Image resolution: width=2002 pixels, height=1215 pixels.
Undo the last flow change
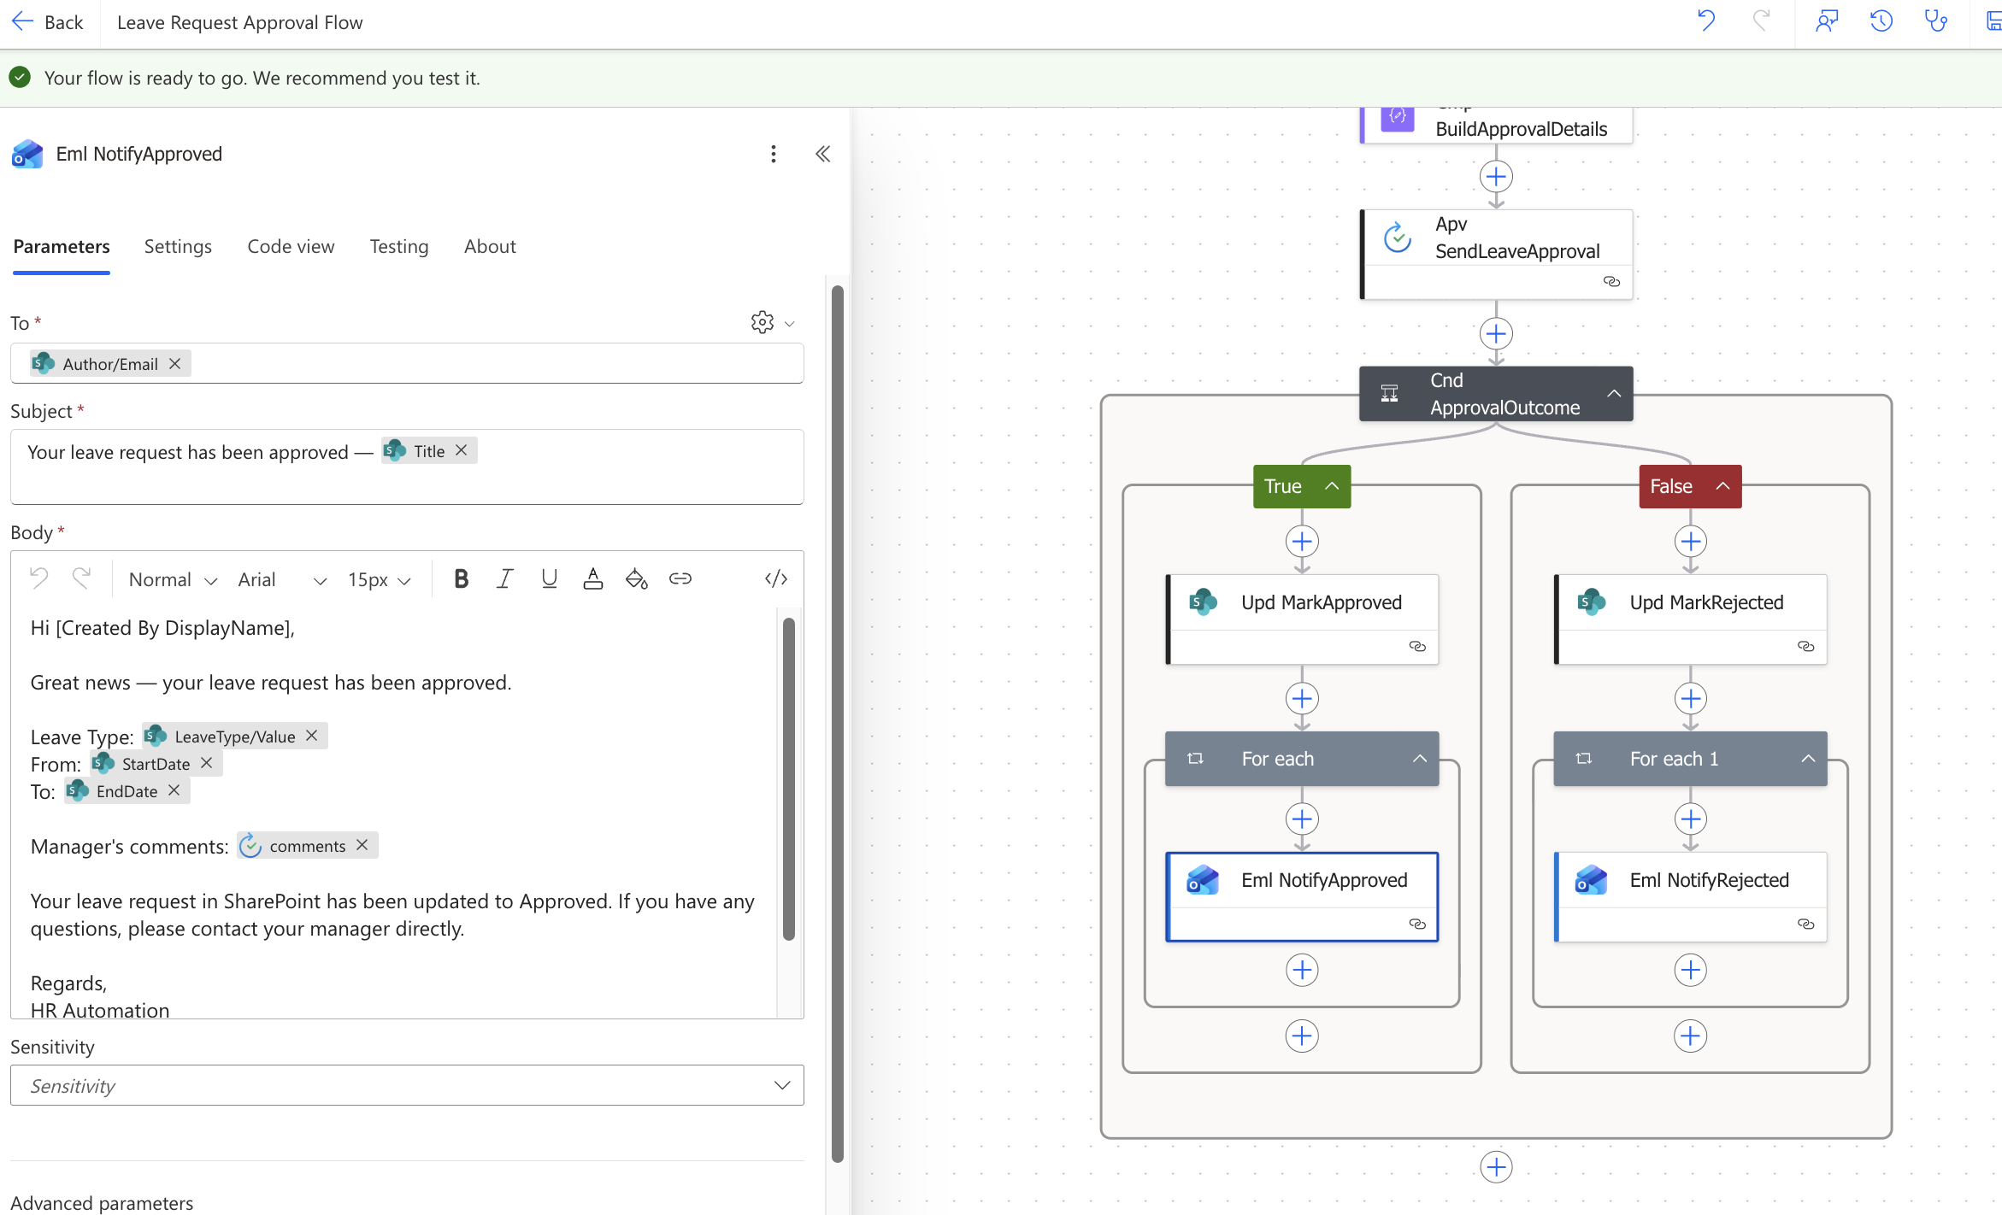coord(1706,20)
